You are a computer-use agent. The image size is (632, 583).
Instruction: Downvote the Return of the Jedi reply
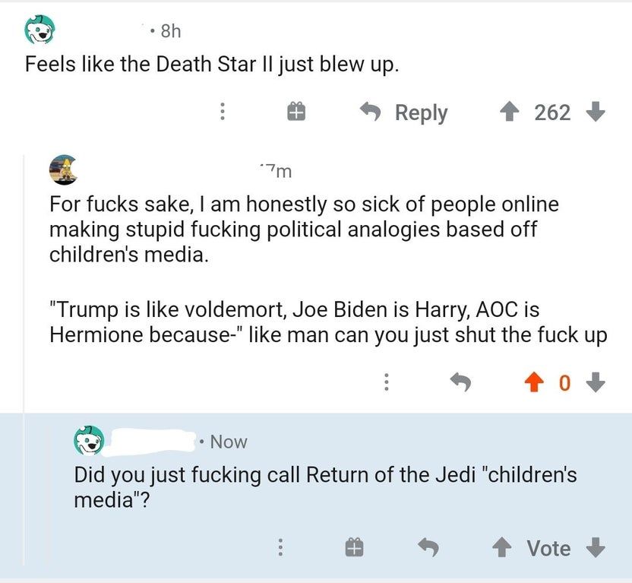point(596,547)
